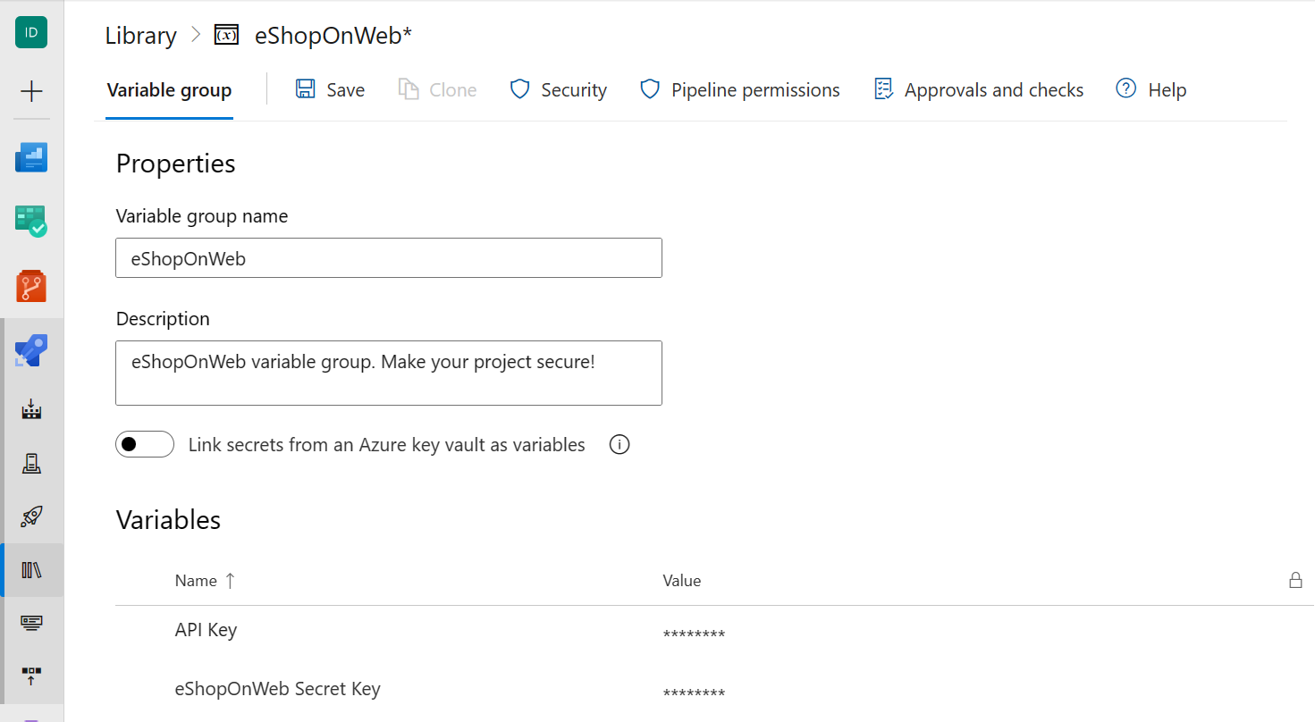This screenshot has height=722, width=1315.
Task: Select the Library icon in the sidebar
Action: tap(31, 569)
